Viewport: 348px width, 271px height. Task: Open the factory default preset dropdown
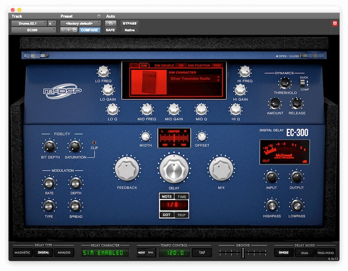80,23
